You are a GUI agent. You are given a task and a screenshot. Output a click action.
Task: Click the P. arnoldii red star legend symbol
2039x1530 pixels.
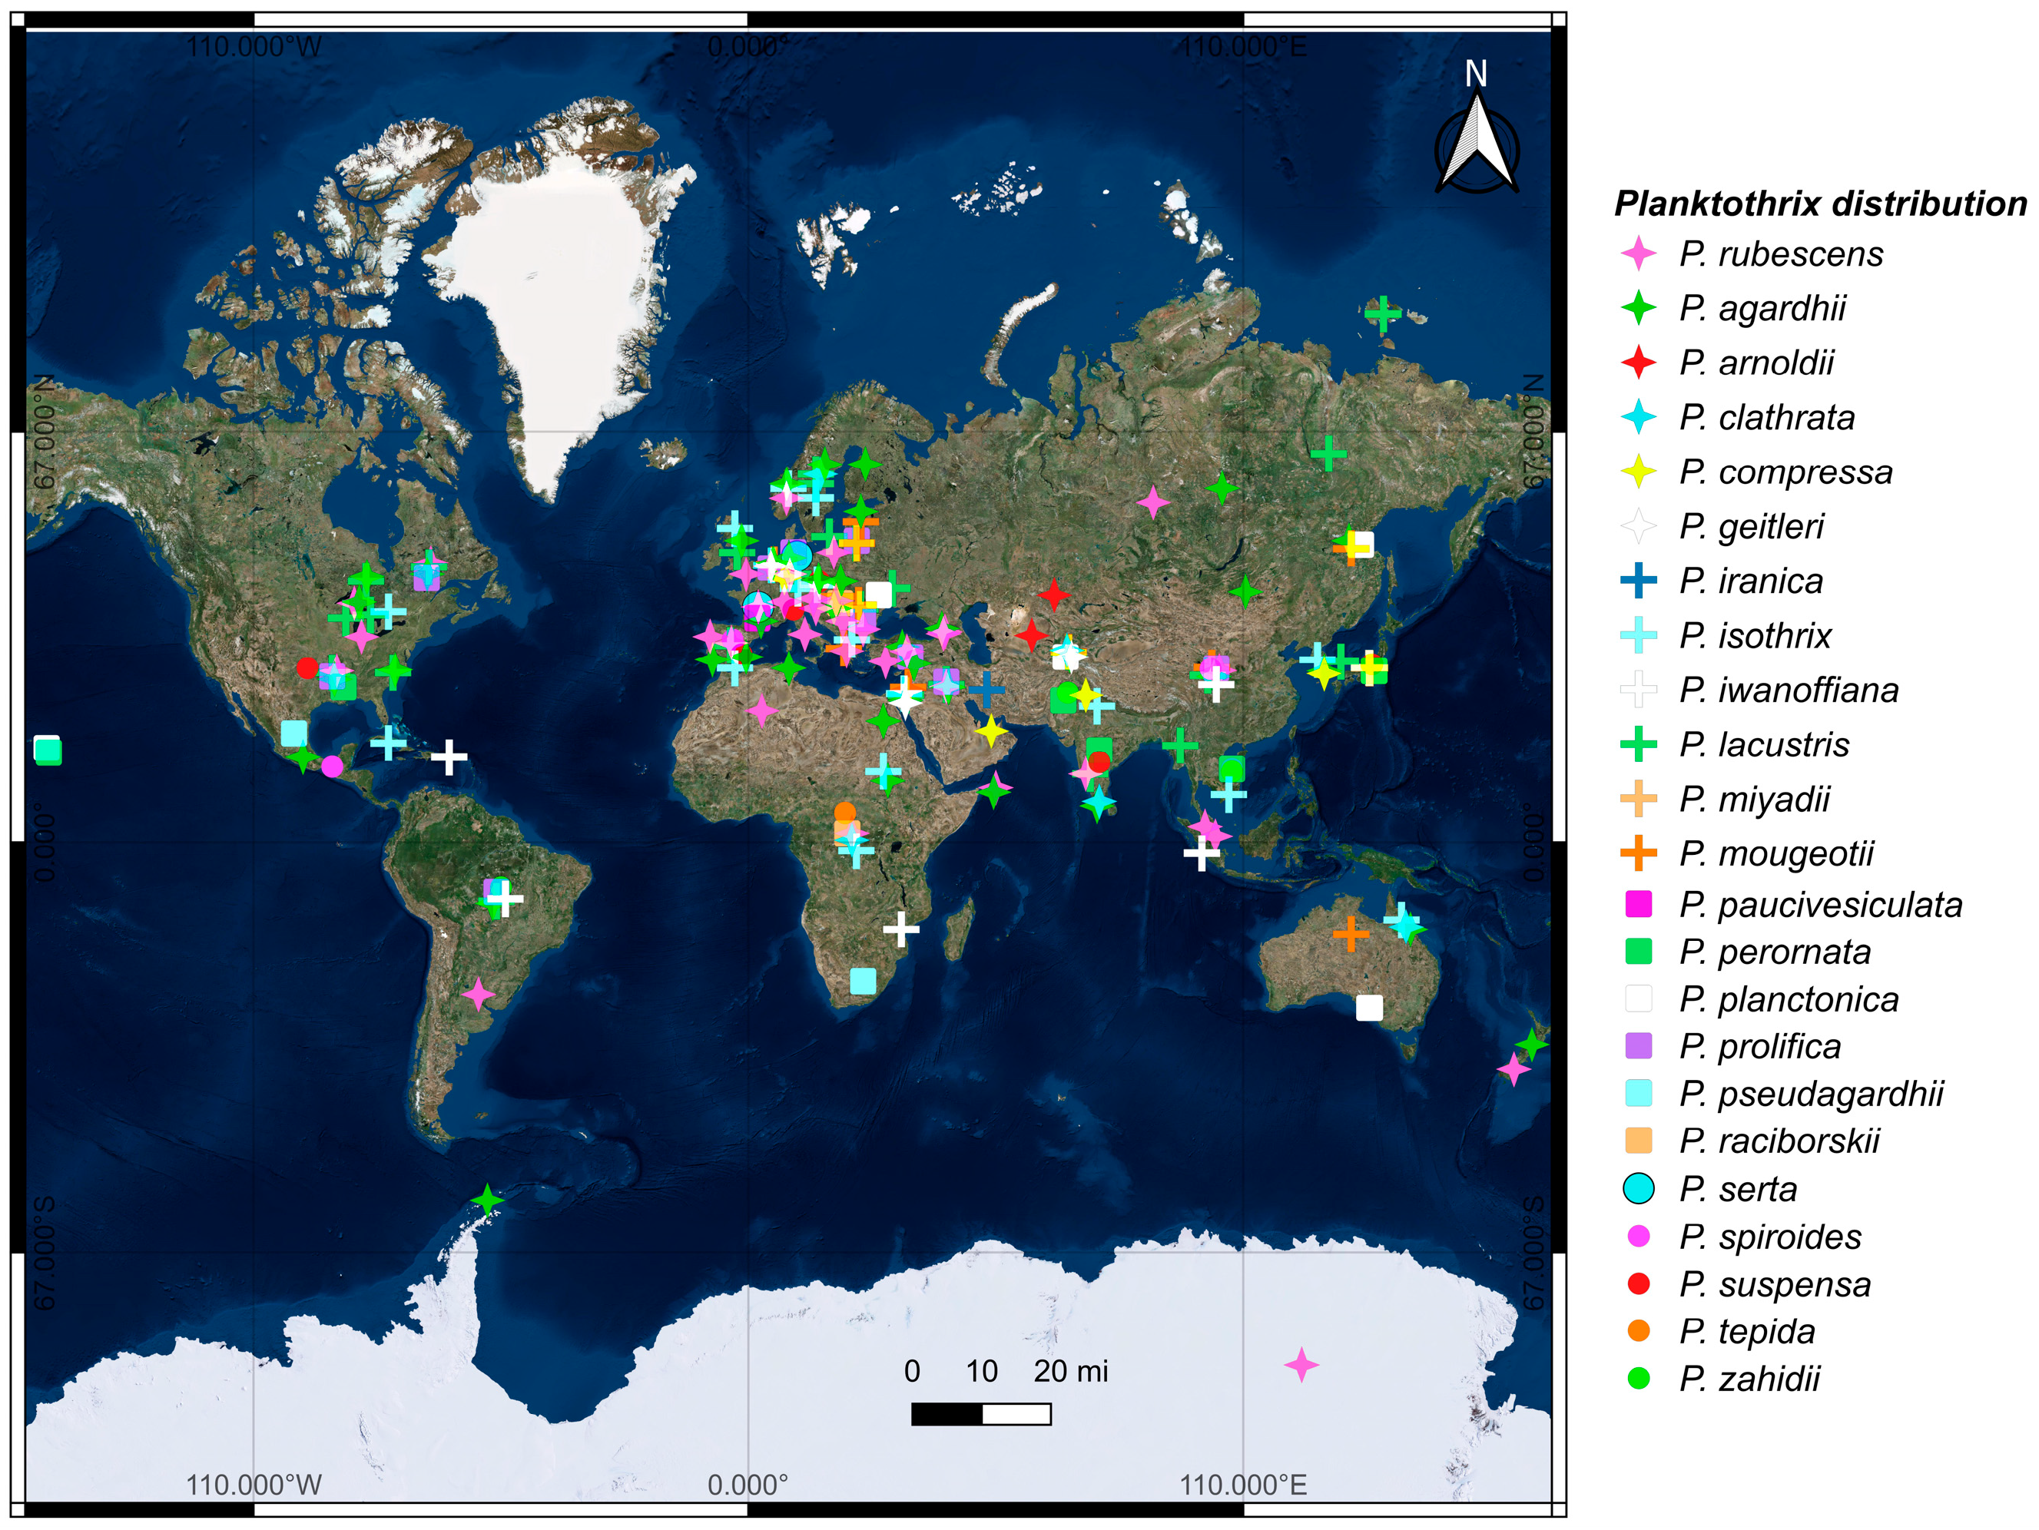point(1638,361)
